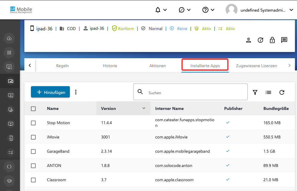Open the rules checklist sidebar icon

click(11, 152)
